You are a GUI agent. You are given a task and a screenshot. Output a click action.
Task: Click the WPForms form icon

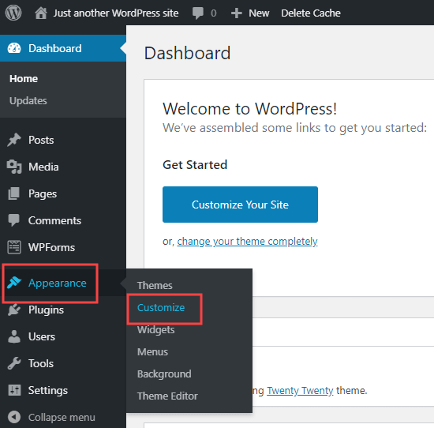(x=14, y=247)
